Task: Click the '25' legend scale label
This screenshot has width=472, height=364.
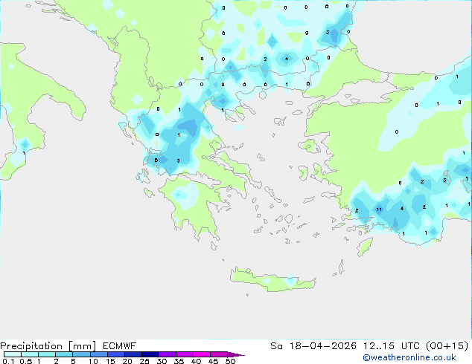Action: 144,361
